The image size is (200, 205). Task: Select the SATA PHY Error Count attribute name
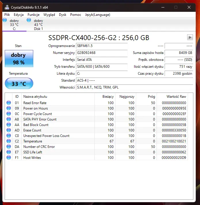(x=40, y=119)
